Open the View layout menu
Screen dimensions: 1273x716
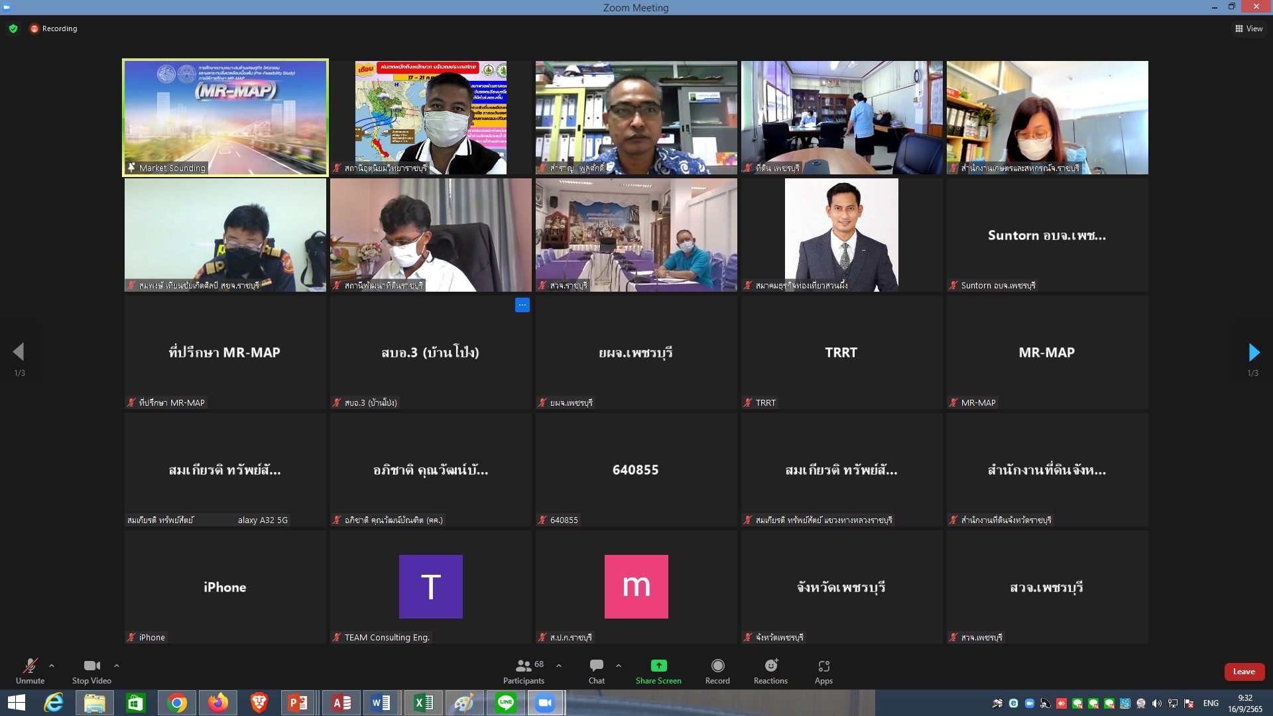point(1248,29)
